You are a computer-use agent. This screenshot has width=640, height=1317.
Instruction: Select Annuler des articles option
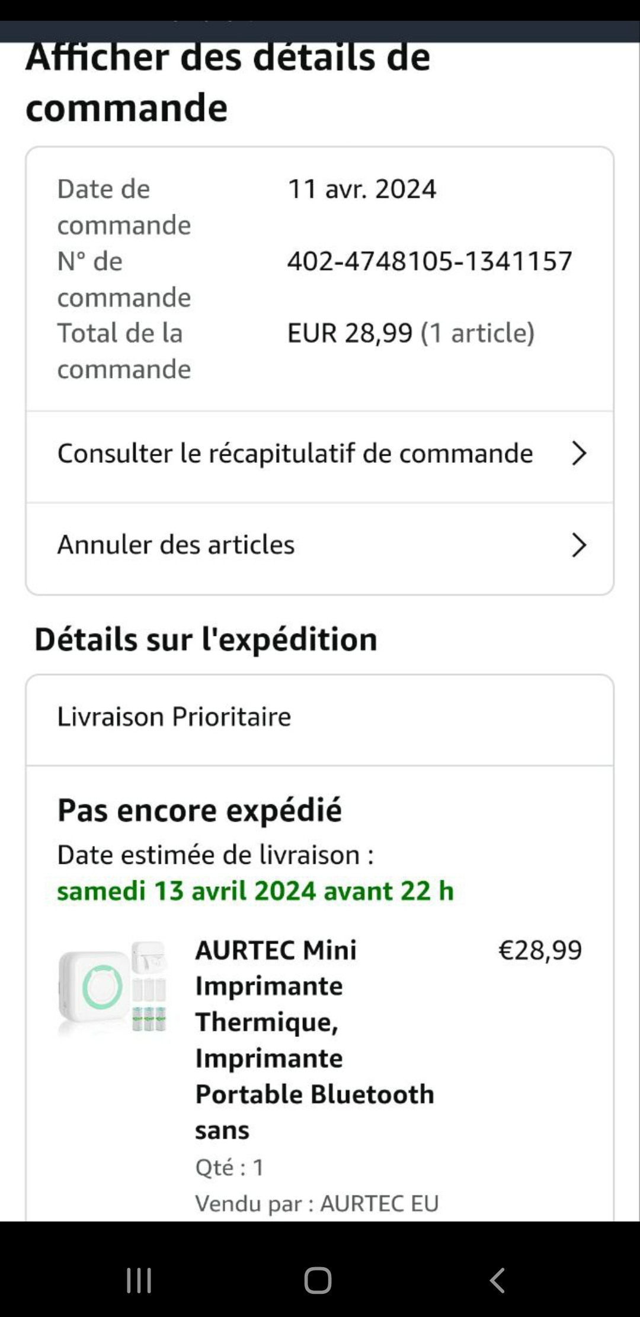tap(176, 545)
